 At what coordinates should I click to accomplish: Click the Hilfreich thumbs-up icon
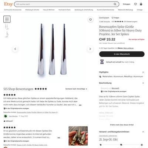coord(4,121)
